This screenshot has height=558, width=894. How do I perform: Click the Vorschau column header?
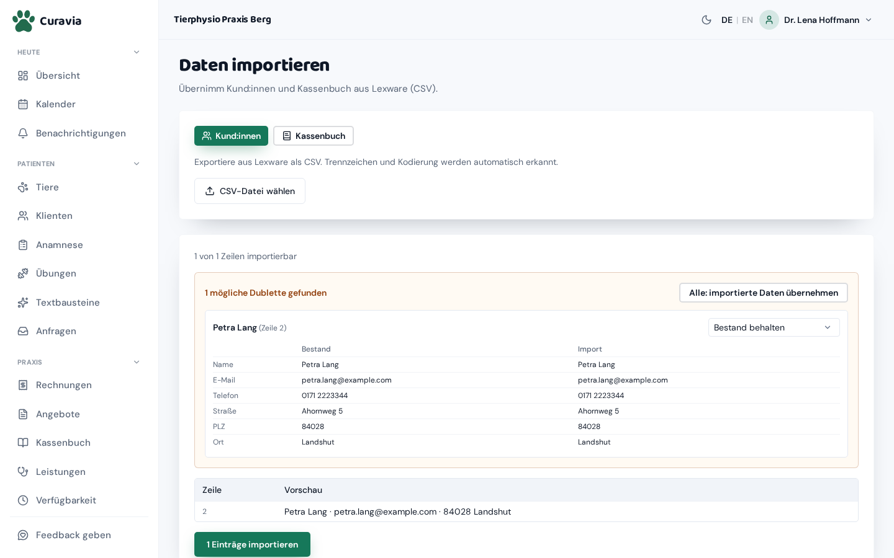pyautogui.click(x=303, y=490)
